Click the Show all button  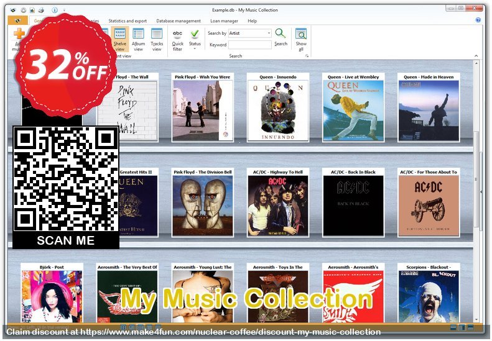(x=301, y=40)
